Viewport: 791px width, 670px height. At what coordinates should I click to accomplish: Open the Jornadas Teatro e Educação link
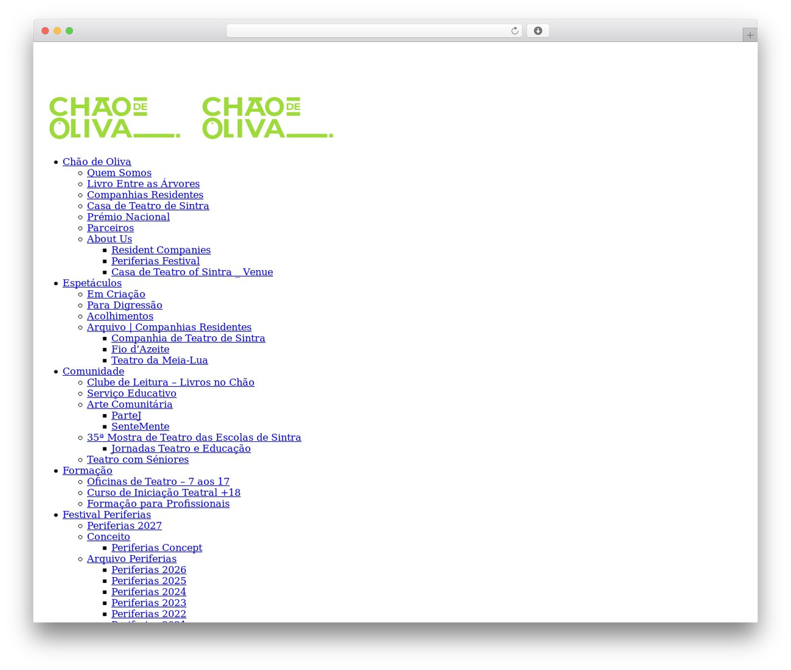point(181,449)
